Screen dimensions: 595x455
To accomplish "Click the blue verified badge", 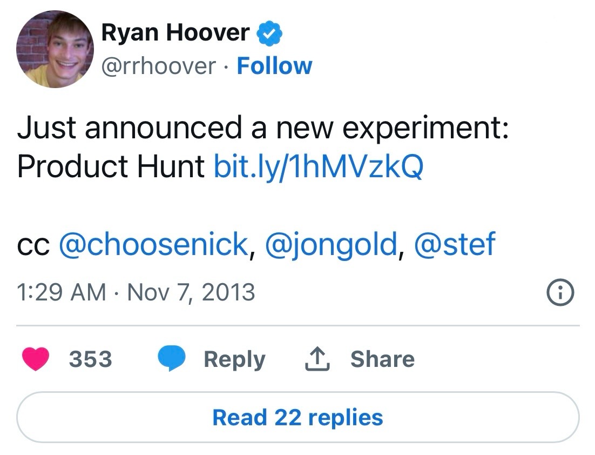I will pyautogui.click(x=269, y=34).
